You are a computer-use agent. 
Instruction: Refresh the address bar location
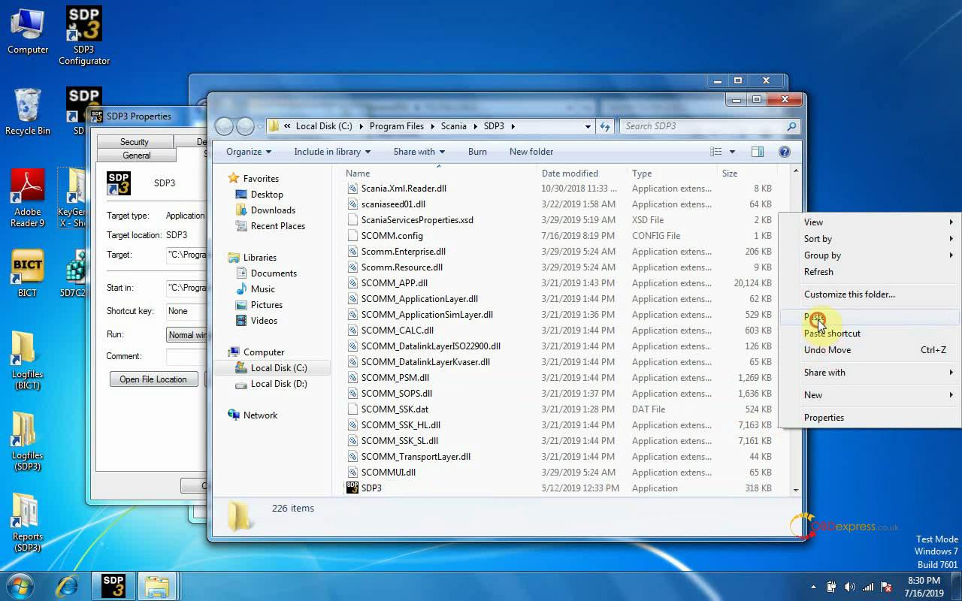pos(605,126)
